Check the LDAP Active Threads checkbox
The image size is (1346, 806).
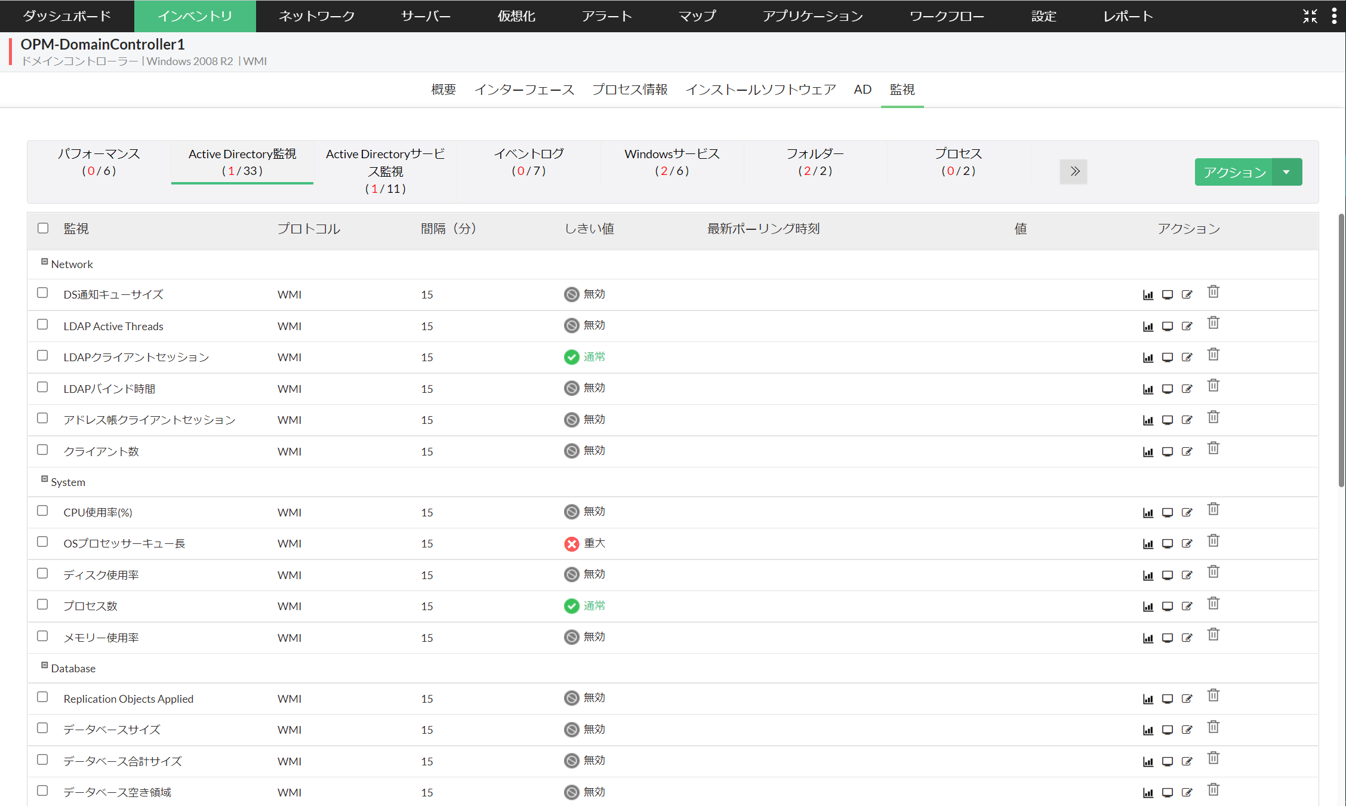click(x=42, y=324)
